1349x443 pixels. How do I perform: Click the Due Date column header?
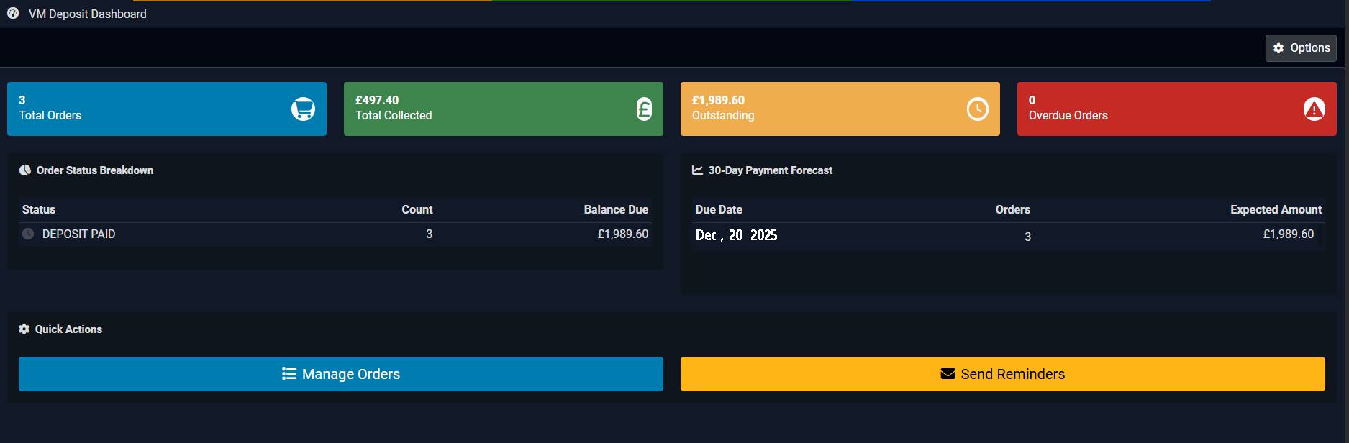pos(719,209)
